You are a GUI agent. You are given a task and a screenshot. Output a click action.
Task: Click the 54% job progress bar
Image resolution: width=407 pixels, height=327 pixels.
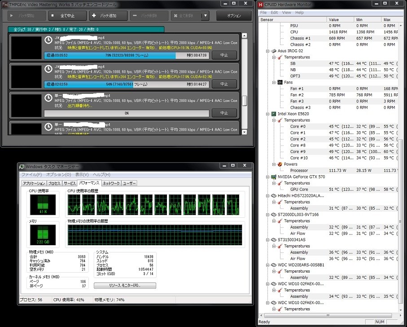[127, 84]
